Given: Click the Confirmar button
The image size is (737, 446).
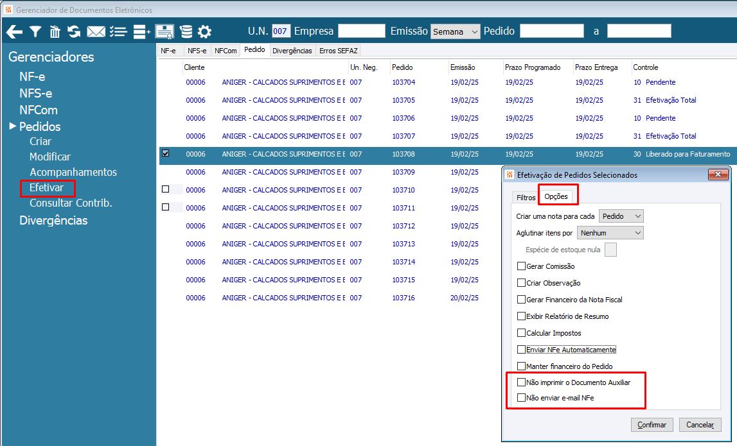Looking at the screenshot, I should [x=652, y=424].
